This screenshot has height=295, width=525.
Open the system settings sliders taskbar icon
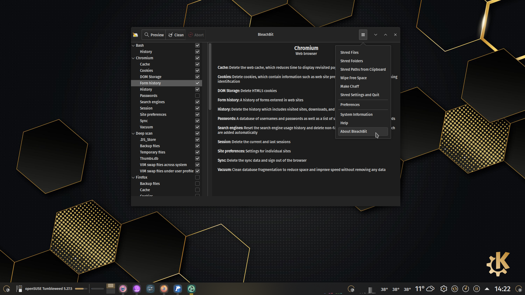[x=150, y=289]
